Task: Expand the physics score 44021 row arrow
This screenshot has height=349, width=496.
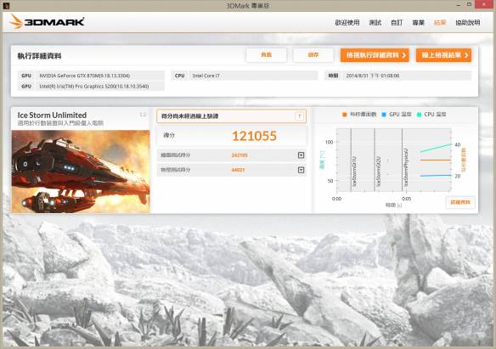Action: (x=302, y=170)
